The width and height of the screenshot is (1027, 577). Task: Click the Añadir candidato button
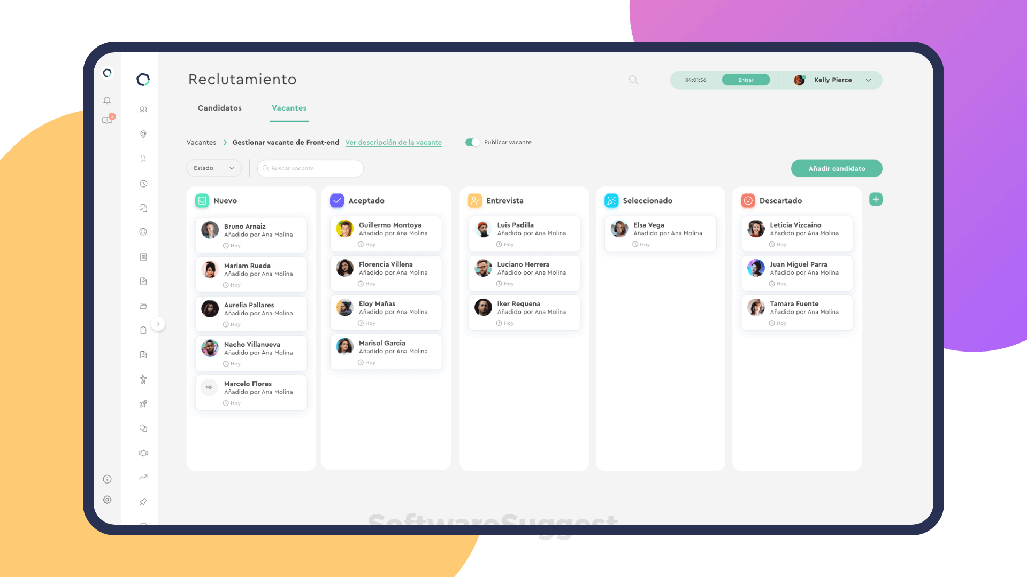[x=837, y=168]
